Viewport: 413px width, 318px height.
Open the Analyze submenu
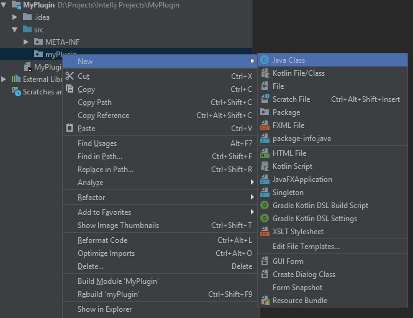[90, 183]
